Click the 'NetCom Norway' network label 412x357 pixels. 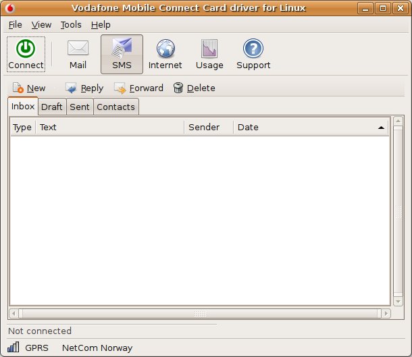click(97, 348)
